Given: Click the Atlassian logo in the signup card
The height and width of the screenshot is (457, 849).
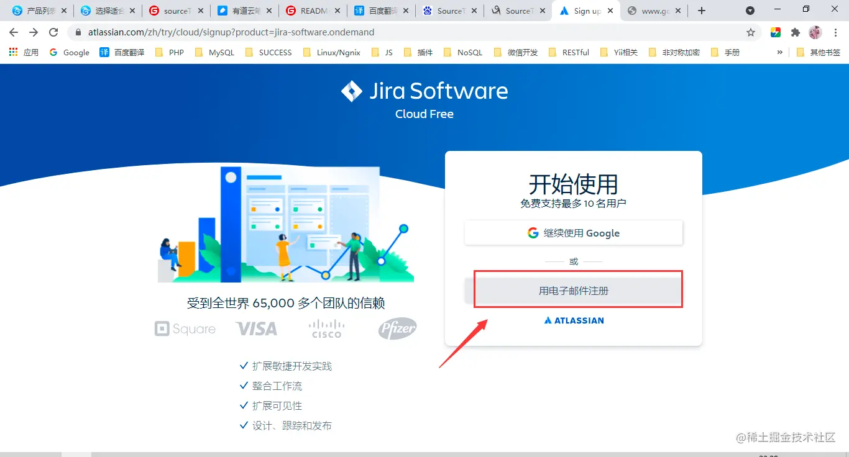Looking at the screenshot, I should point(574,320).
